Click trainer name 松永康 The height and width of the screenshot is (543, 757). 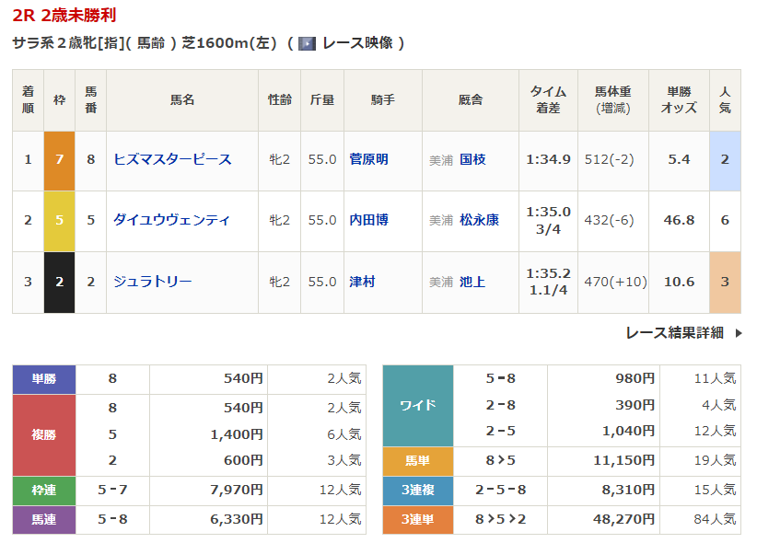pos(479,220)
